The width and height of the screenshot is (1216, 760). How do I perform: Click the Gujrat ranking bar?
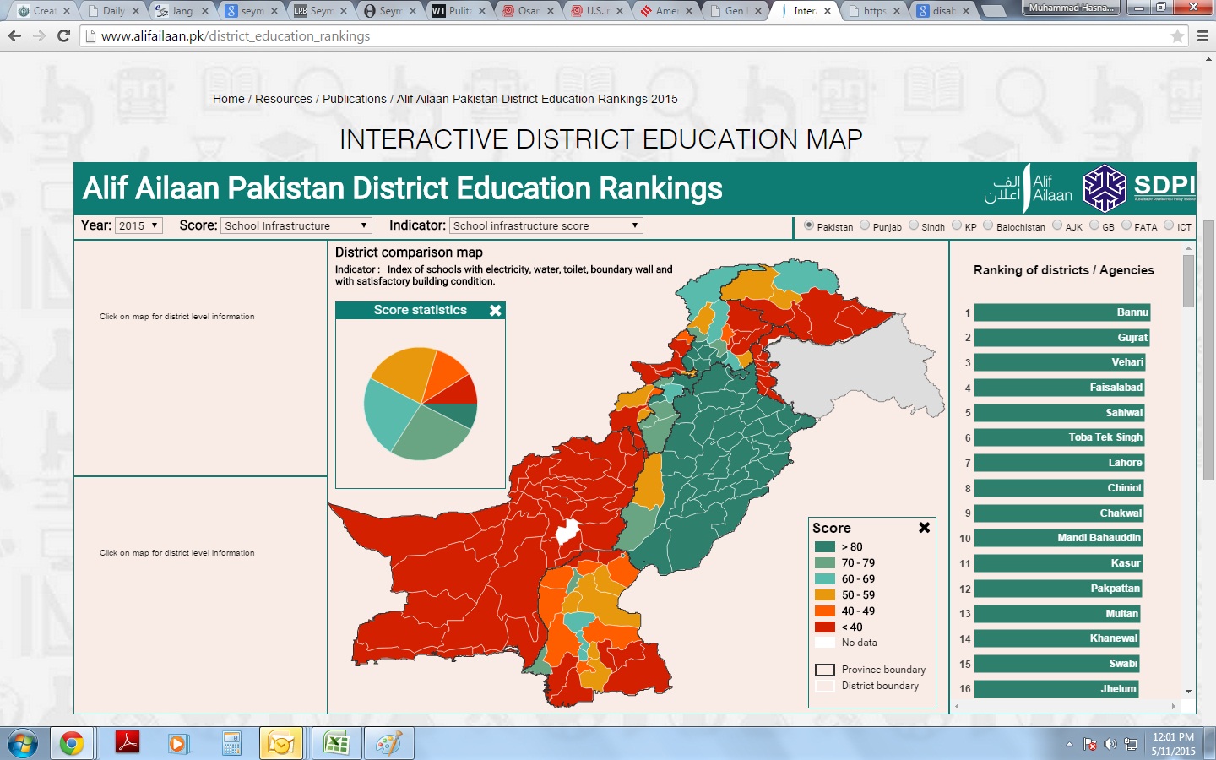tap(1062, 338)
